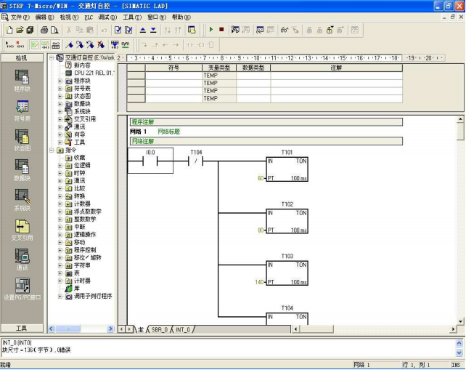Click the Print icon in the toolbar
This screenshot has height=370, width=466.
pyautogui.click(x=44, y=30)
